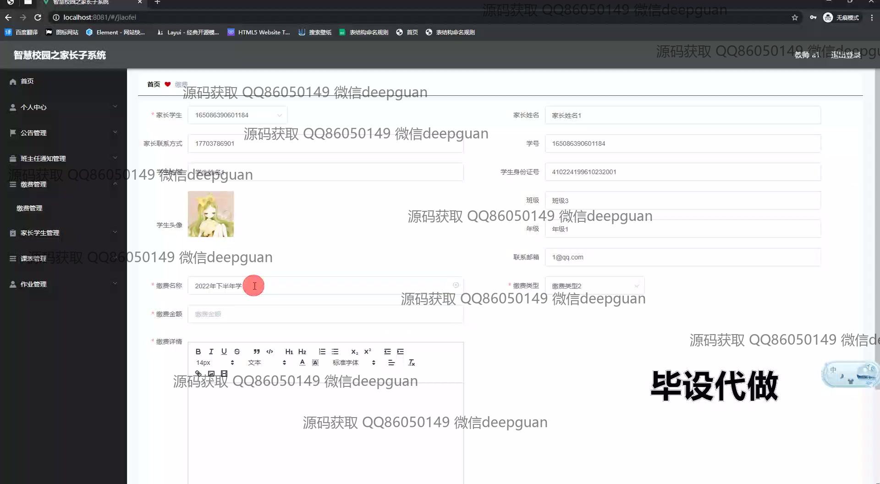Expand the 作业管理 sidebar menu
This screenshot has width=880, height=484.
pyautogui.click(x=63, y=284)
